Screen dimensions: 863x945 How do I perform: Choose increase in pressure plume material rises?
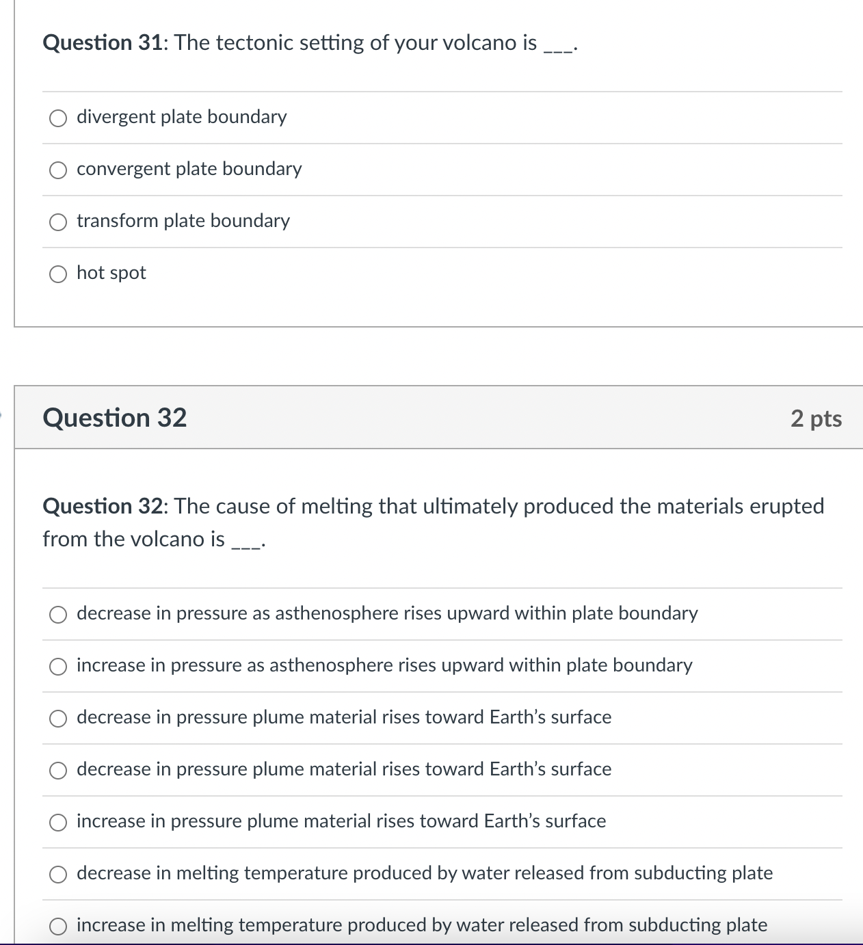coord(58,823)
